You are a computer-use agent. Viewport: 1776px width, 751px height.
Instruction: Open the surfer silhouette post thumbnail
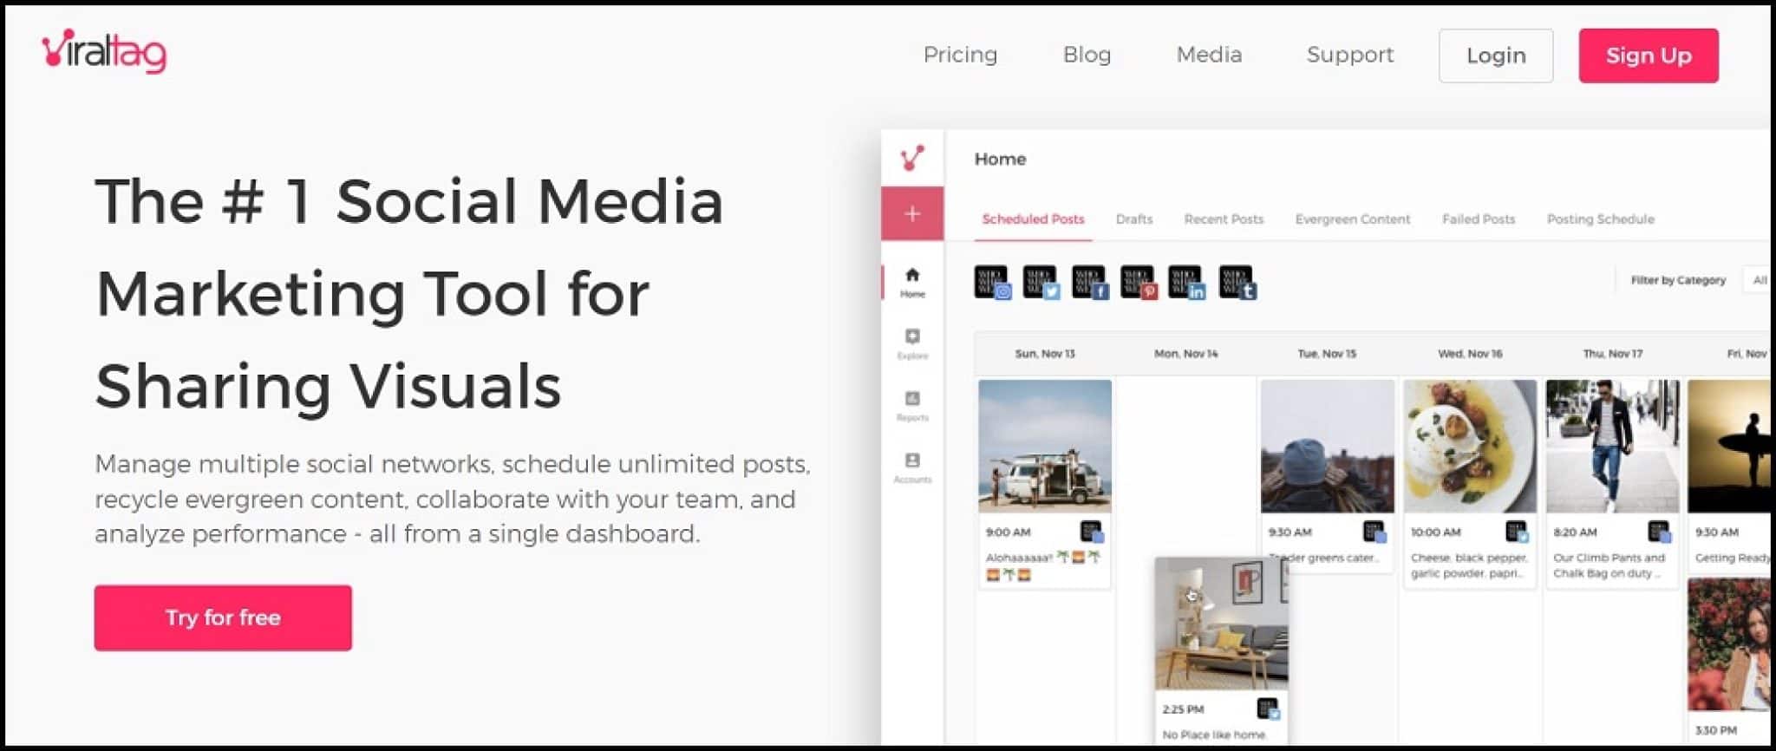(1730, 447)
